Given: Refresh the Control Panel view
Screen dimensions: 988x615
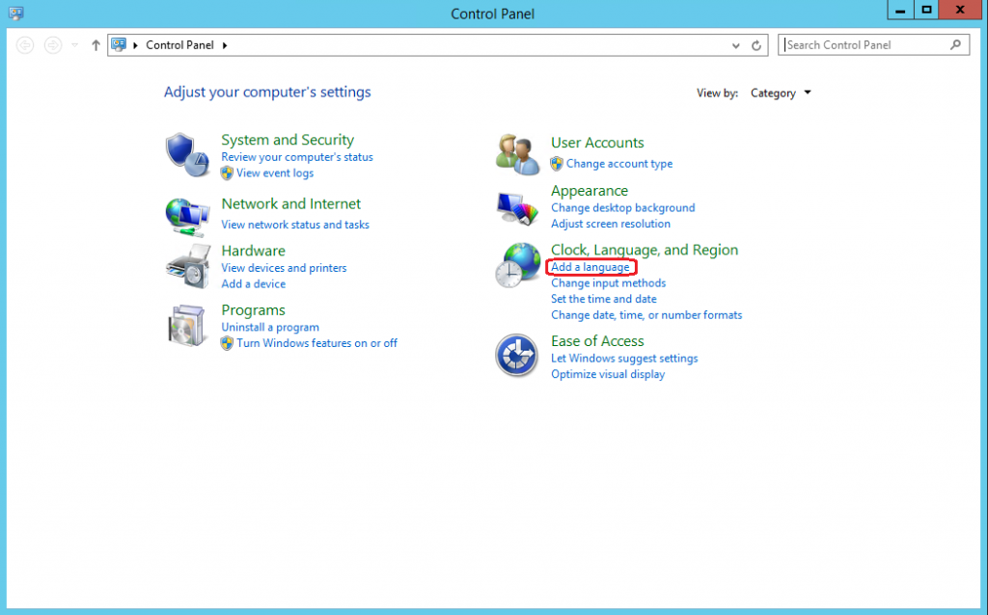Looking at the screenshot, I should click(756, 45).
